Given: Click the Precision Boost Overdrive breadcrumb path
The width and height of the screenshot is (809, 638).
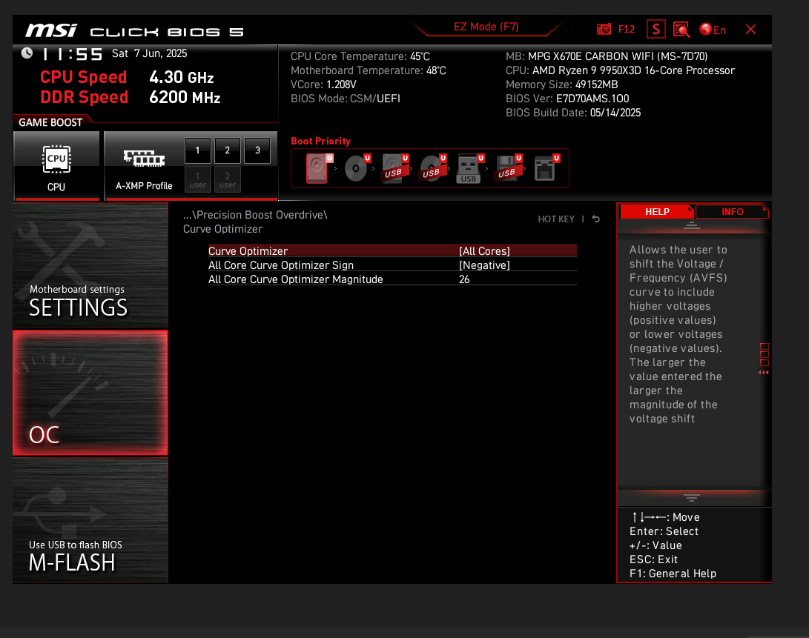Looking at the screenshot, I should (x=255, y=215).
